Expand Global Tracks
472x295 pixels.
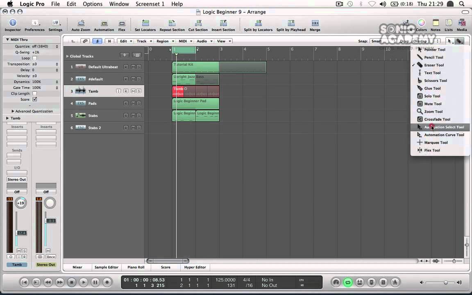pyautogui.click(x=68, y=56)
